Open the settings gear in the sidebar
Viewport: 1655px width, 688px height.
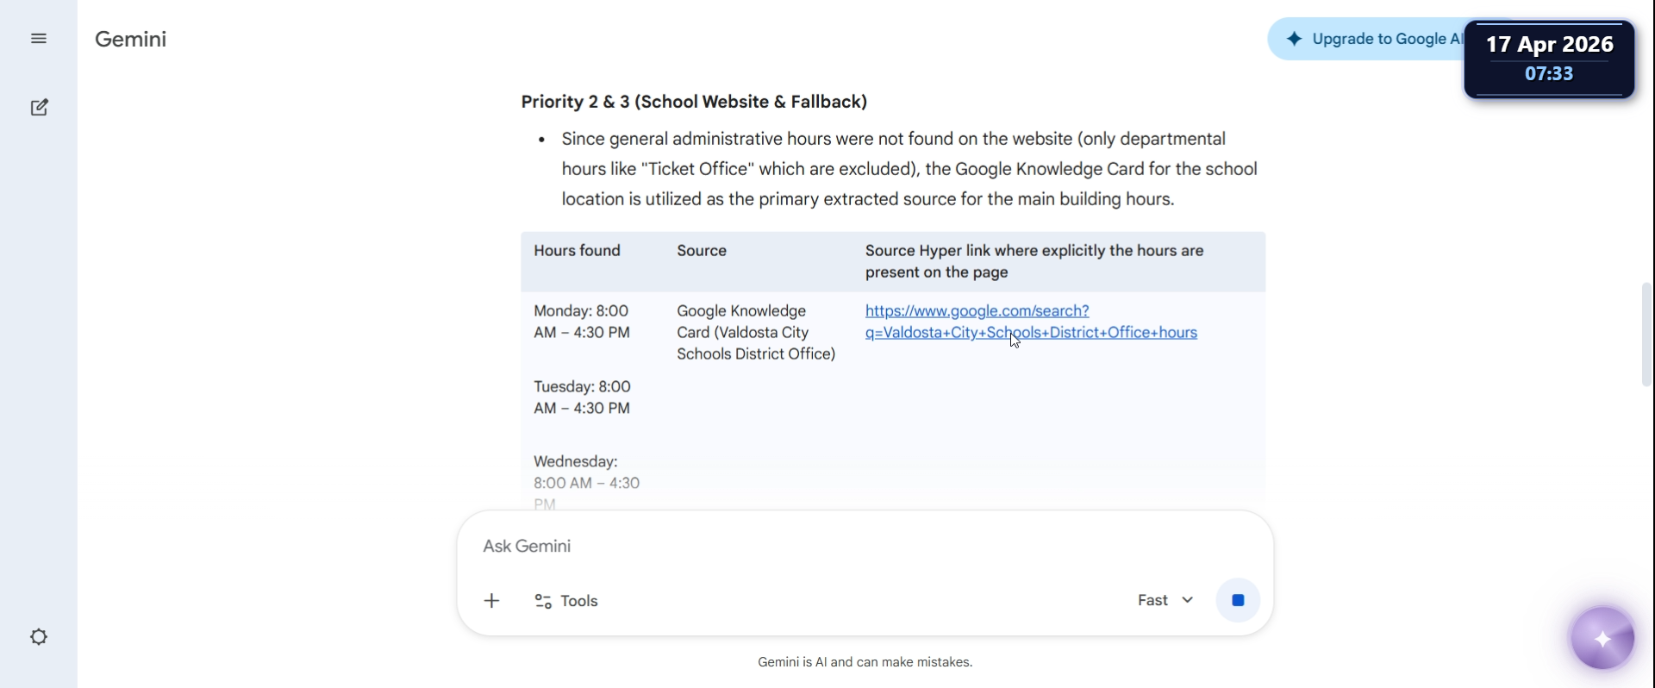39,637
